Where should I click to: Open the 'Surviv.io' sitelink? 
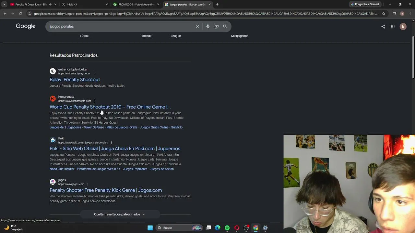[177, 128]
